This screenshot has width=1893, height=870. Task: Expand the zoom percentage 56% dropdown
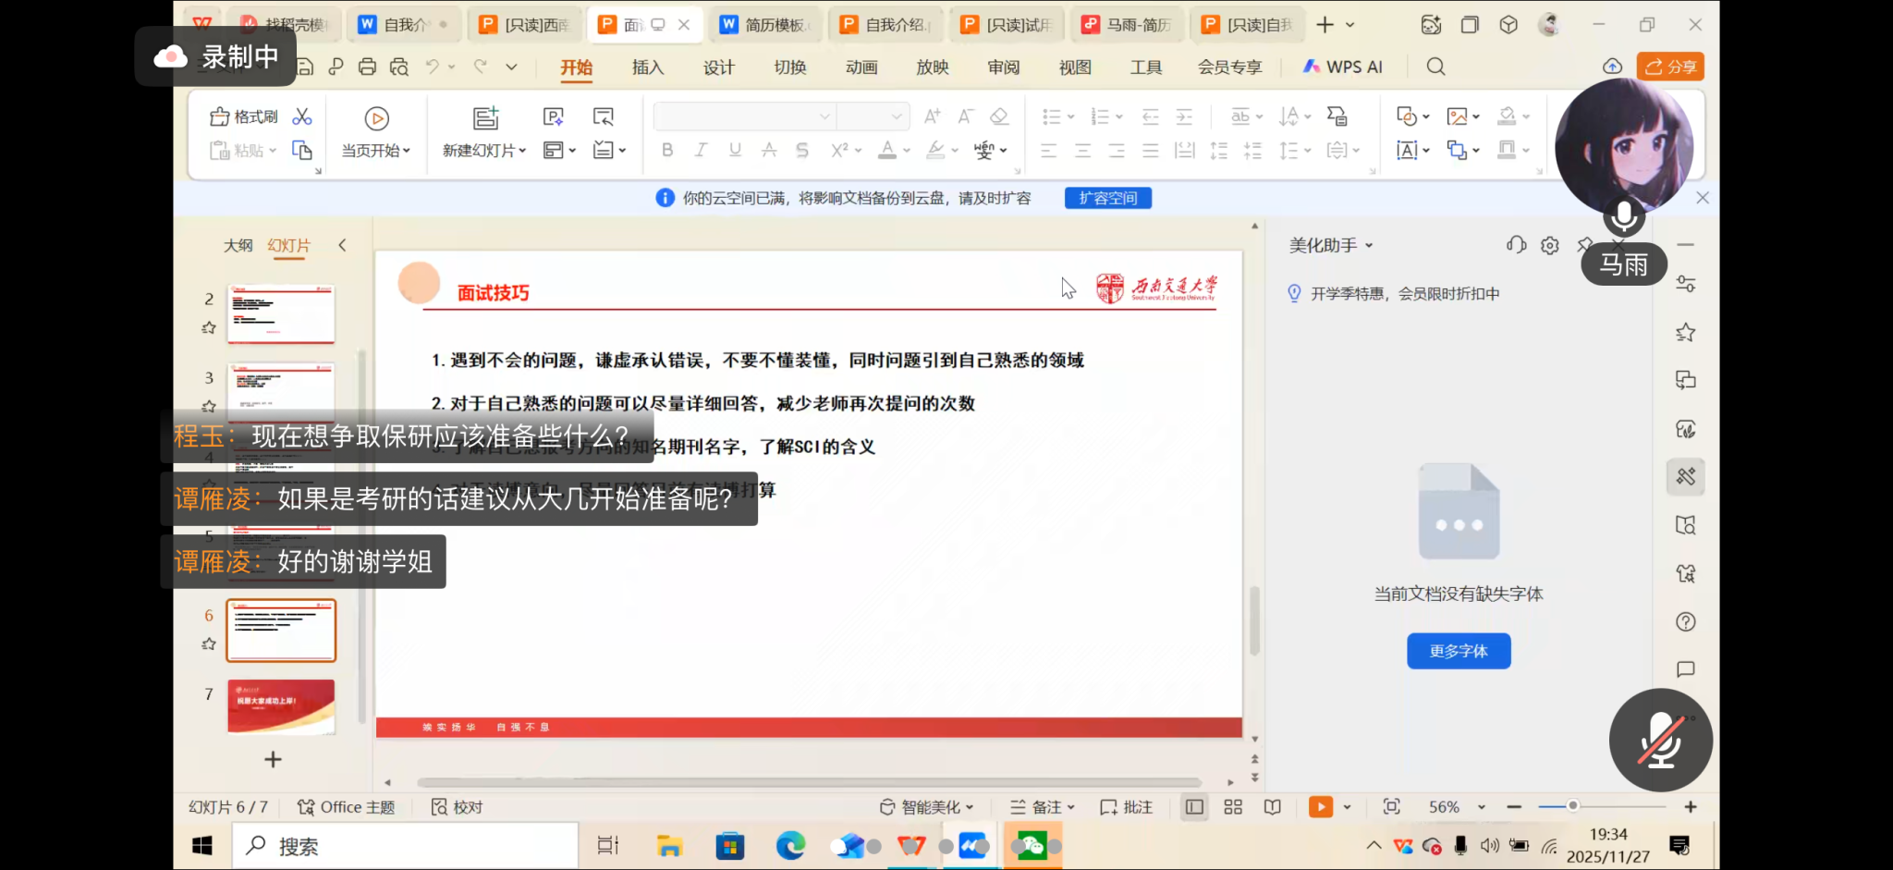tap(1482, 807)
